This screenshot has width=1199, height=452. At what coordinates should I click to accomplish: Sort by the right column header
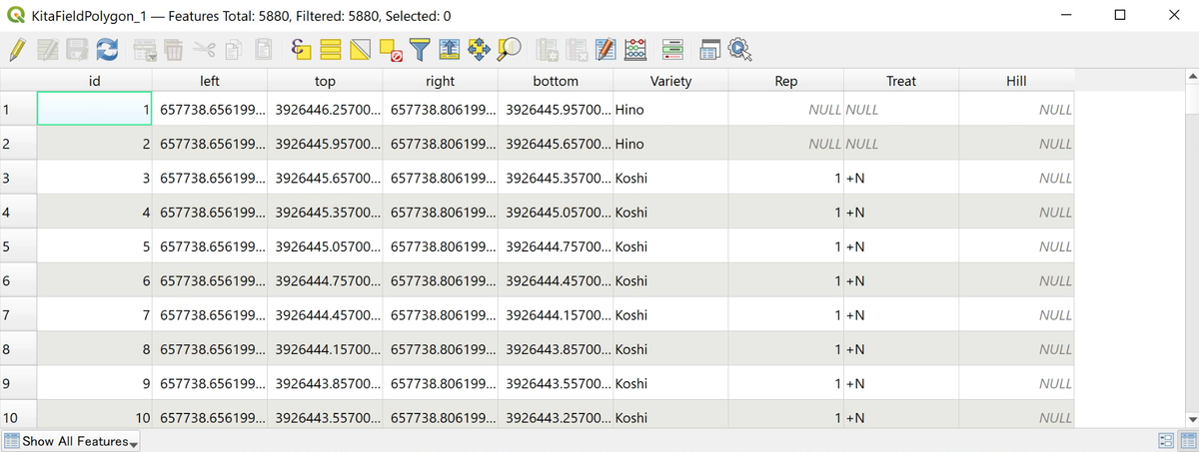pyautogui.click(x=440, y=81)
